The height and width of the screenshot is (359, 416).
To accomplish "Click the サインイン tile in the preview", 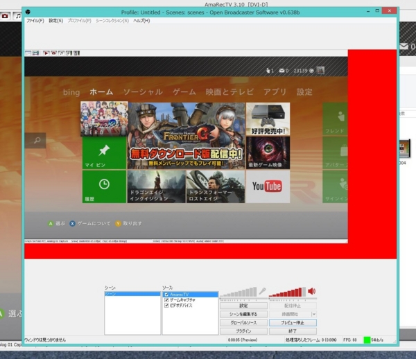I will [x=335, y=186].
